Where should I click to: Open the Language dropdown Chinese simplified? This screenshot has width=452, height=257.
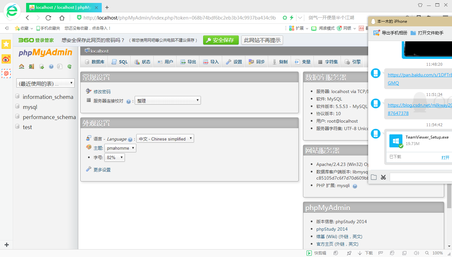tap(165, 139)
